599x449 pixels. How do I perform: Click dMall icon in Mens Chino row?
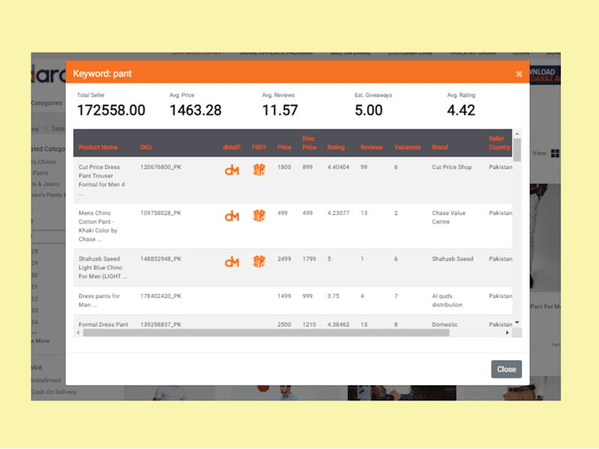coord(232,216)
